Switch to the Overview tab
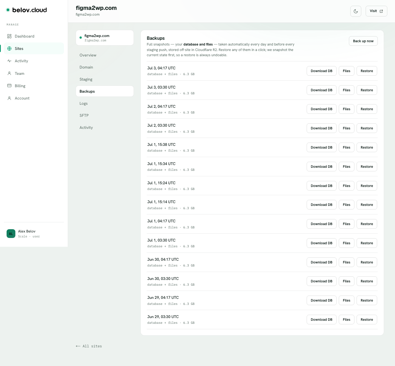The height and width of the screenshot is (366, 395). [105, 55]
